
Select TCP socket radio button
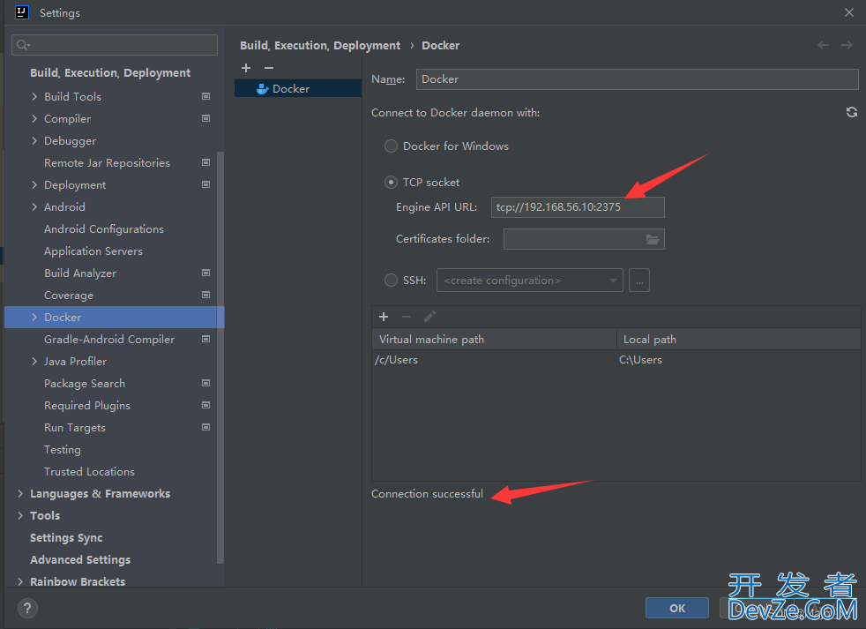tap(391, 182)
